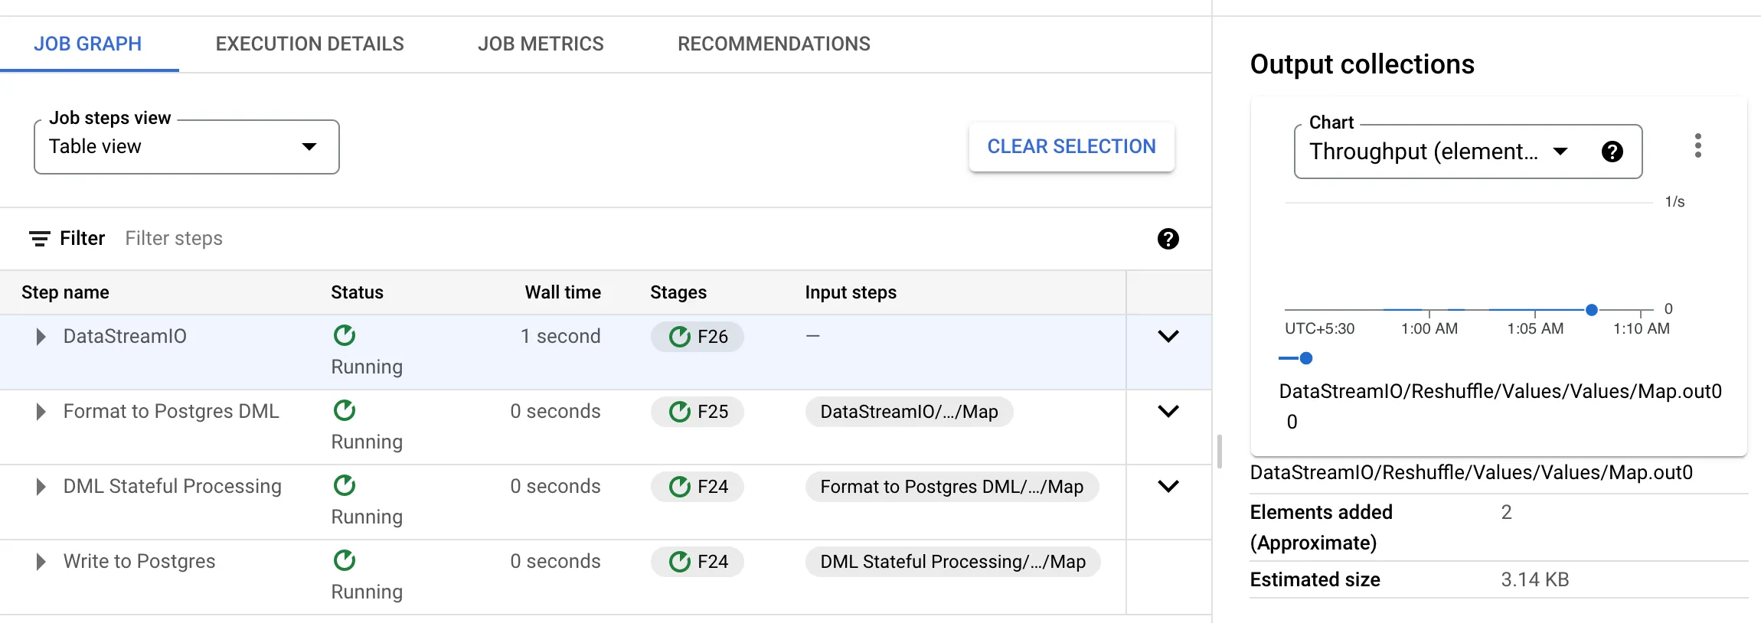
Task: Open the chart three-dot options menu
Action: point(1697,145)
